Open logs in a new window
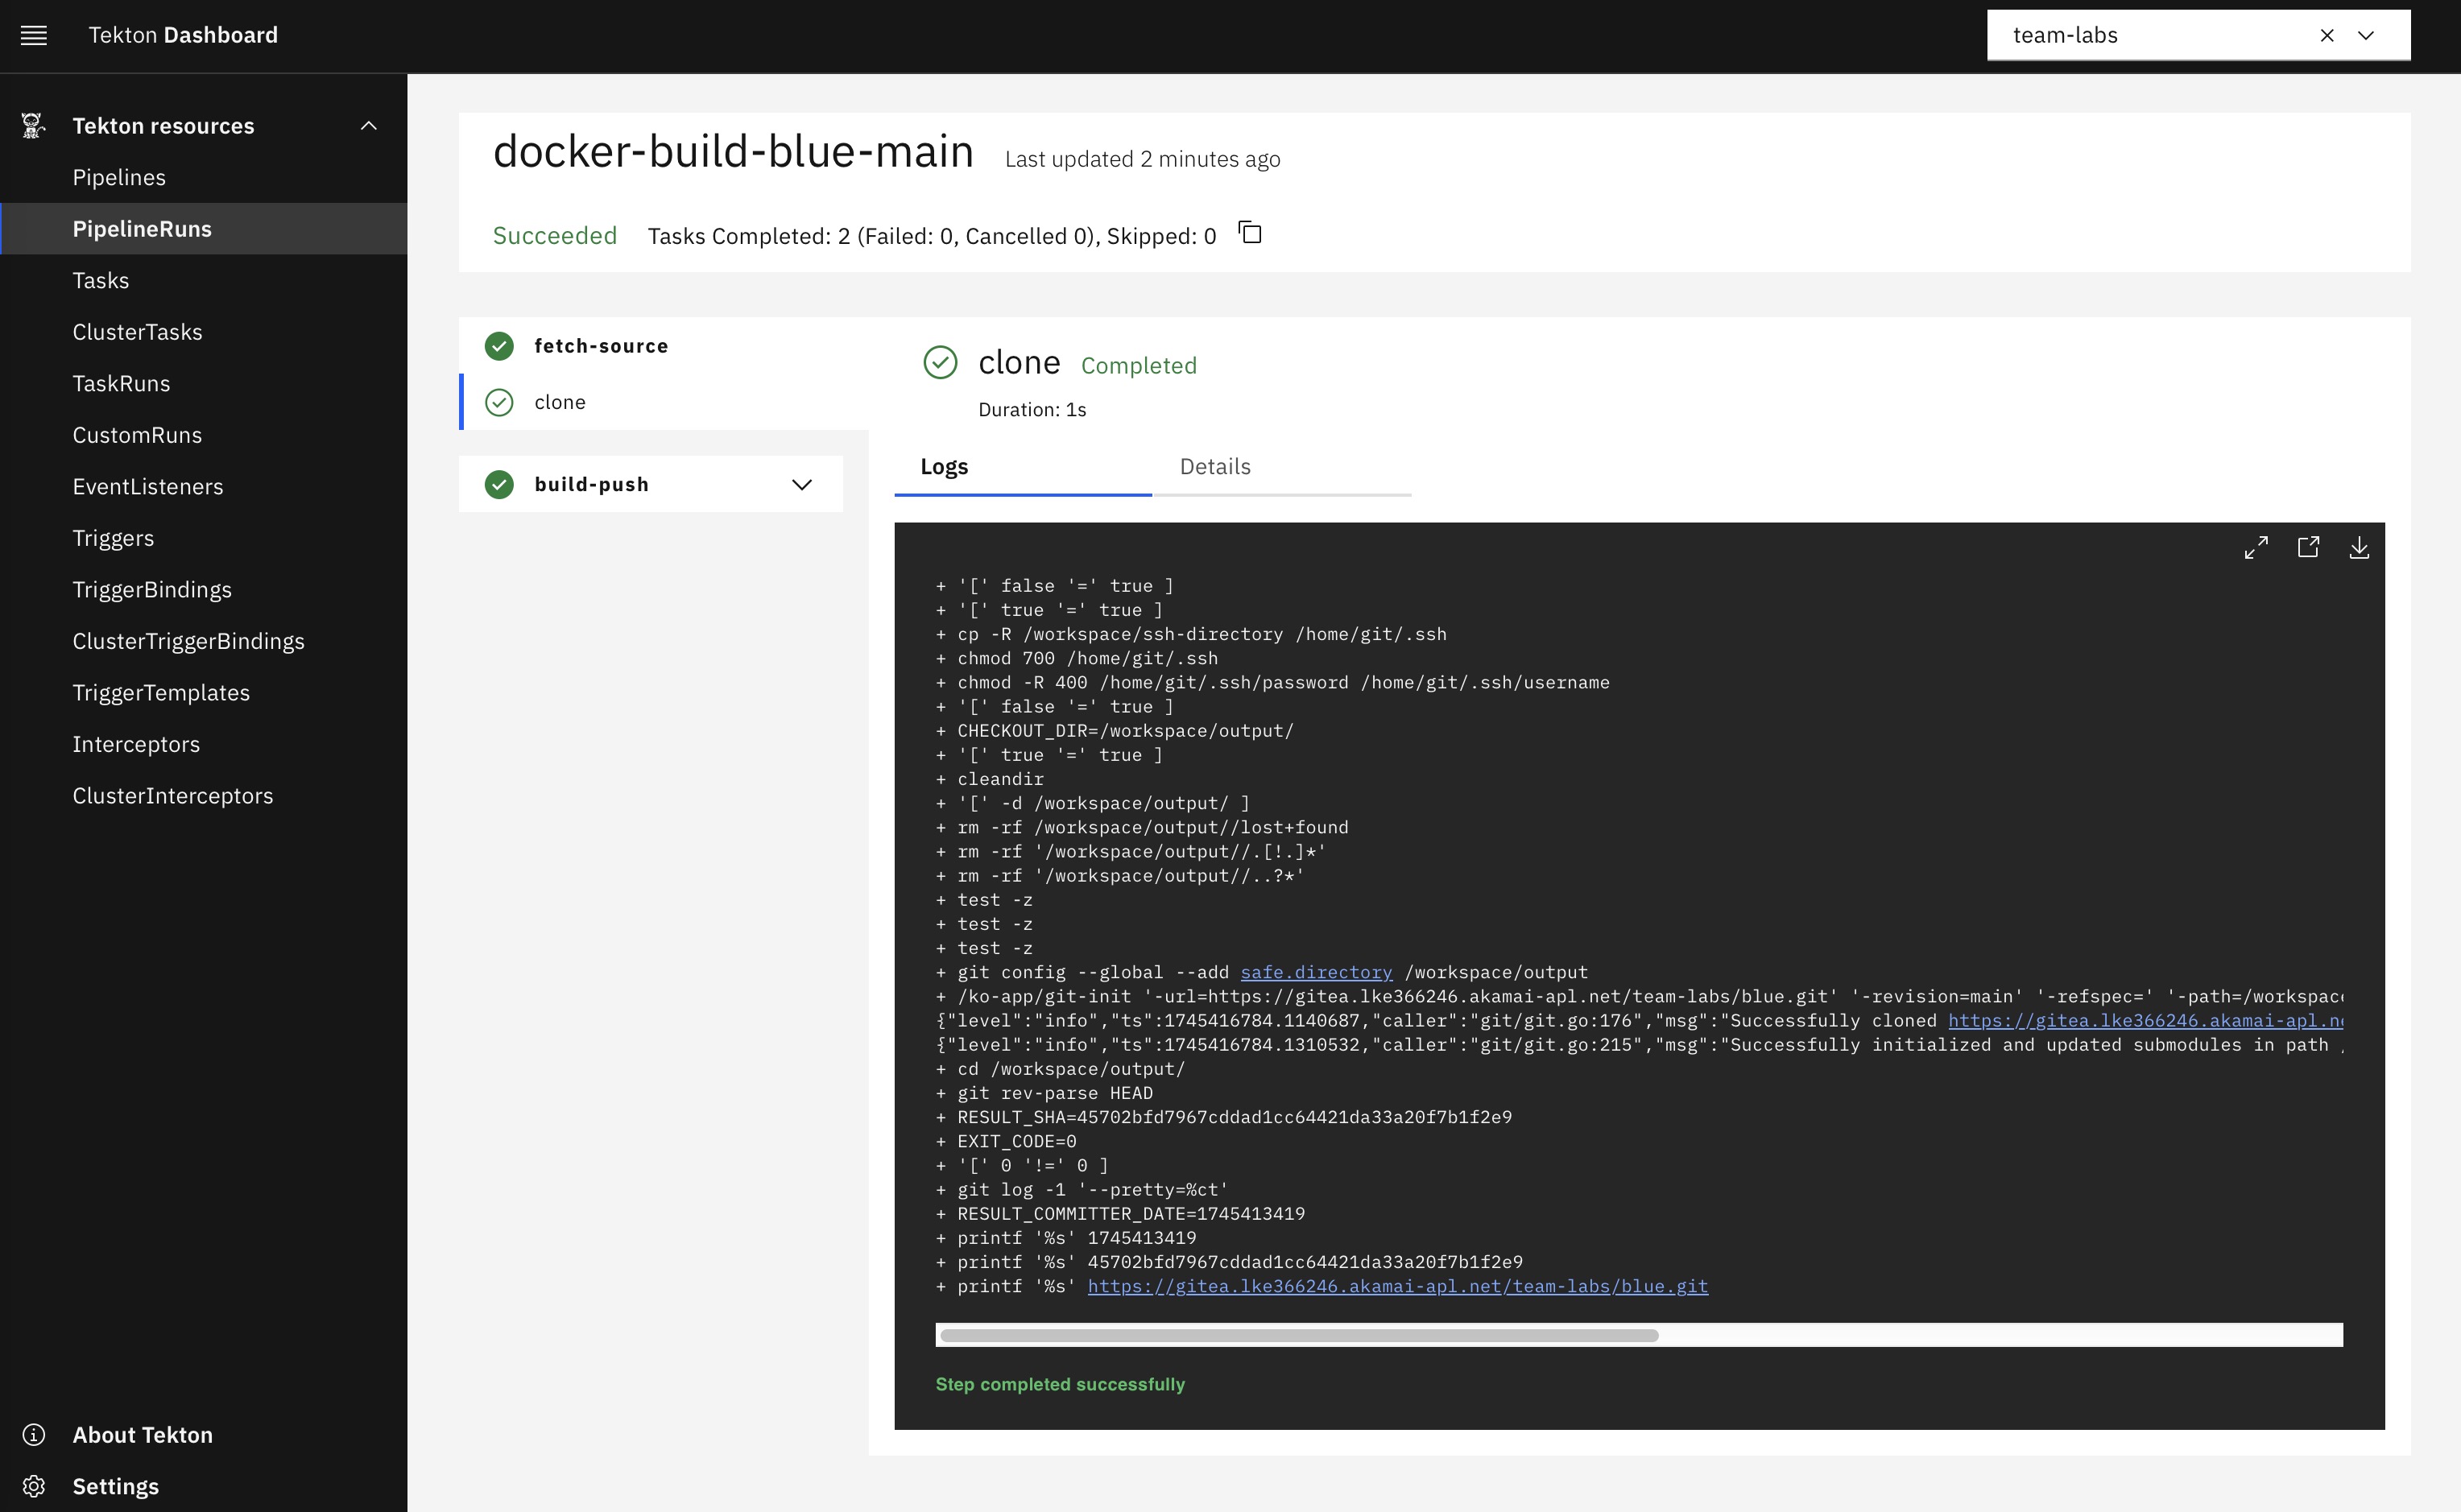 point(2308,548)
